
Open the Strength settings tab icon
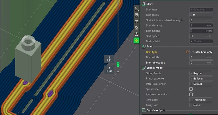coord(136,15)
